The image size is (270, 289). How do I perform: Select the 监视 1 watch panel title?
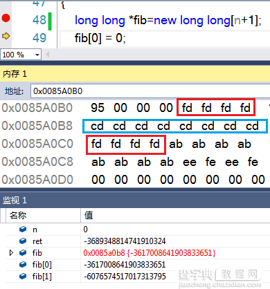[15, 200]
